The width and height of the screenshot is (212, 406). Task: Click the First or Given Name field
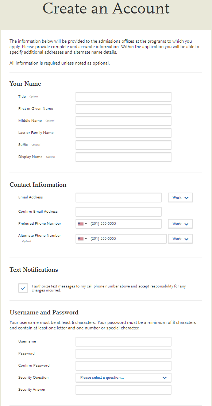pyautogui.click(x=123, y=109)
